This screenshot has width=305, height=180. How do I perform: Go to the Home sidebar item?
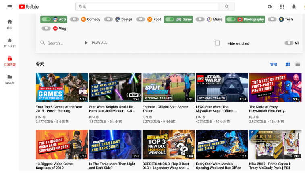[10, 24]
